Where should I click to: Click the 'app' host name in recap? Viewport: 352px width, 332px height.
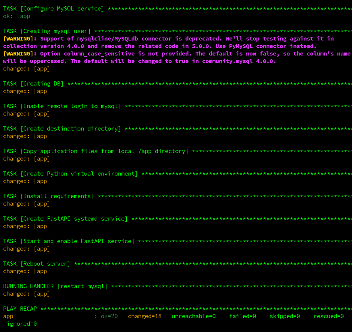pos(8,316)
